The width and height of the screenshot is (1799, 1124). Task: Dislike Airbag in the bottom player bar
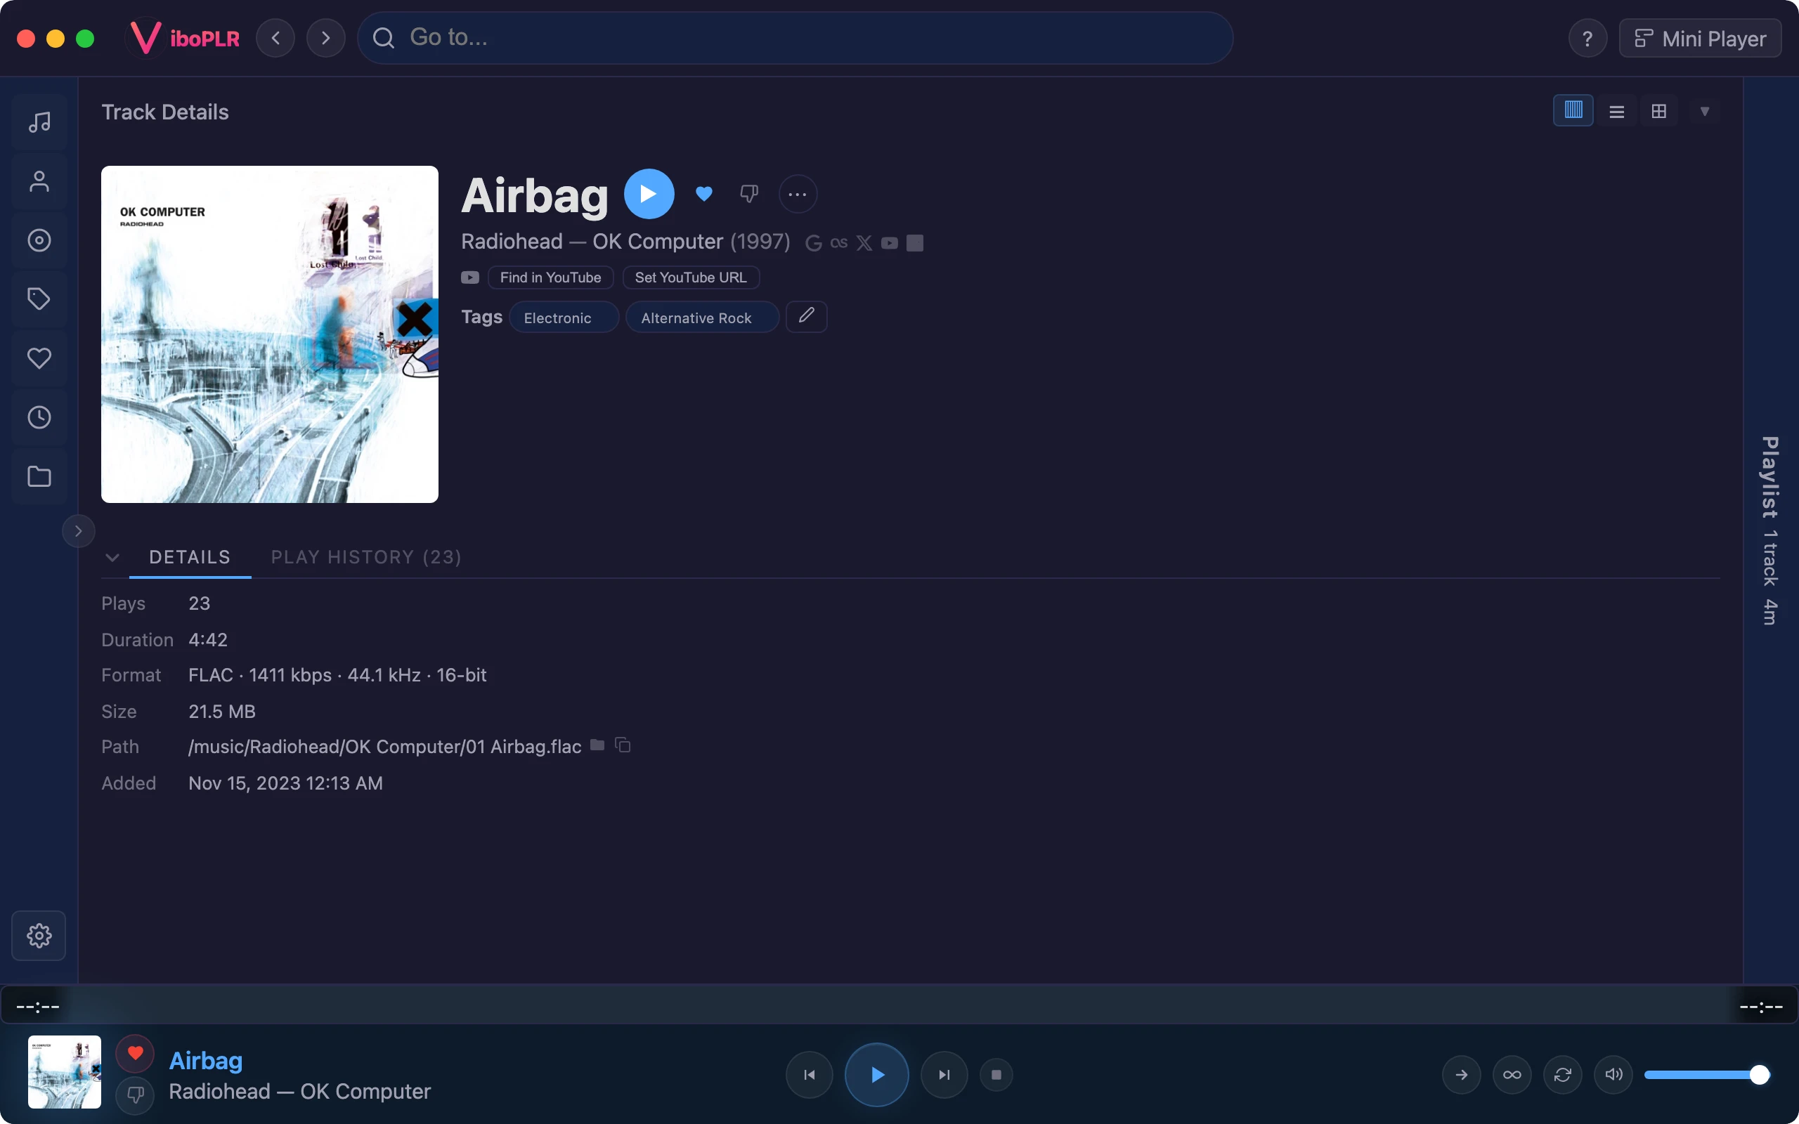pos(136,1095)
